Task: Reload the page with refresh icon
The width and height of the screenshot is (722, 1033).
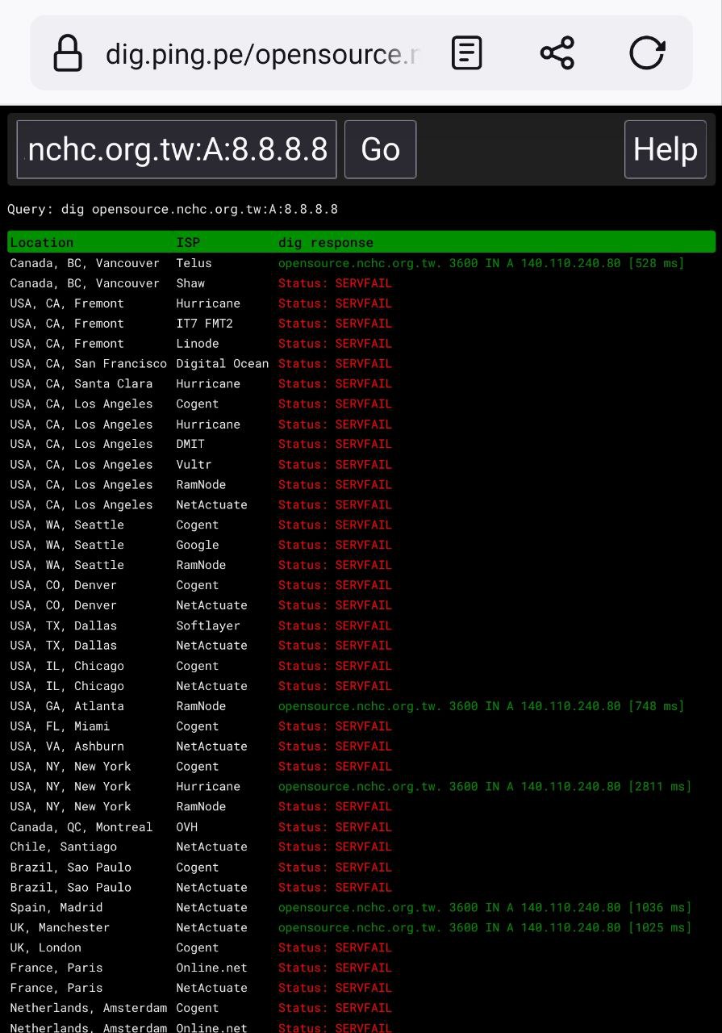Action: [647, 53]
